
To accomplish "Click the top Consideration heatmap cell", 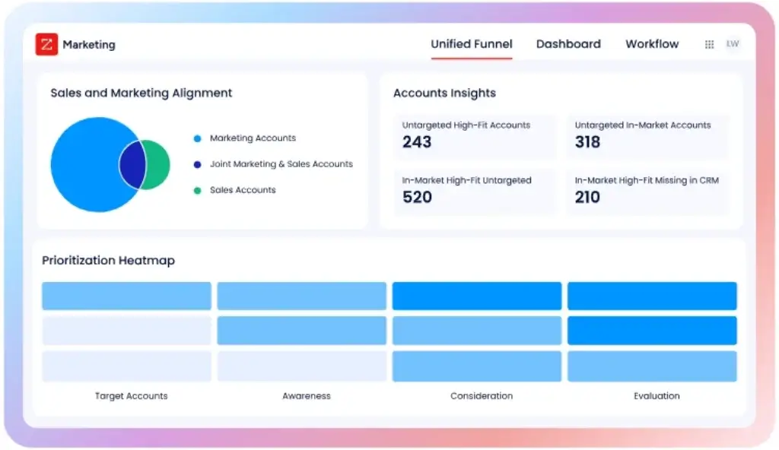I will [x=476, y=296].
